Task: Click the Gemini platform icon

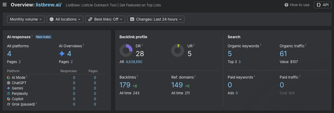Action: point(9,88)
